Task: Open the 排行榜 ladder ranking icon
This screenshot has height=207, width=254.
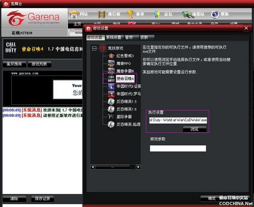Action: 102,14
